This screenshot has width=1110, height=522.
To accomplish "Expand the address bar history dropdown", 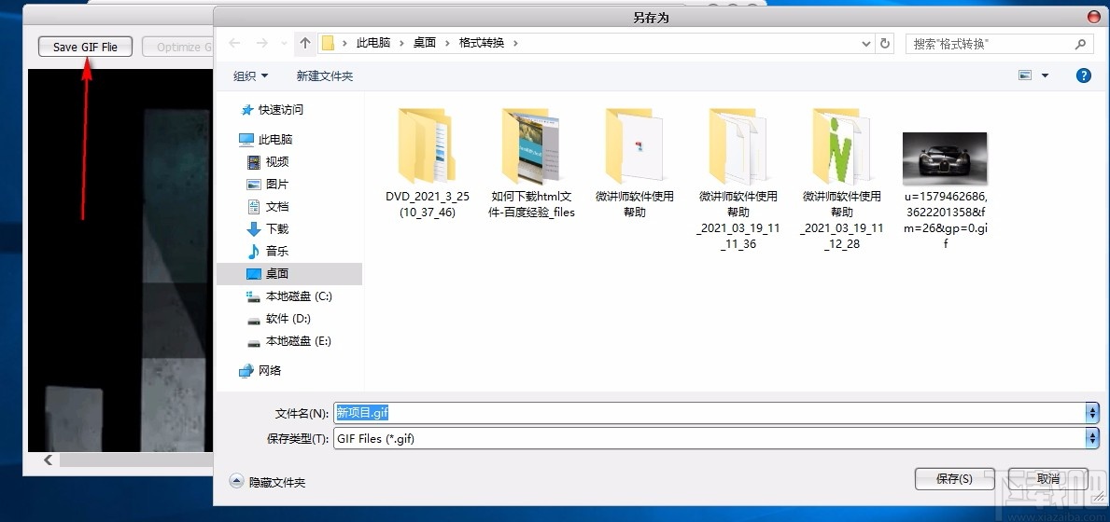I will [866, 43].
